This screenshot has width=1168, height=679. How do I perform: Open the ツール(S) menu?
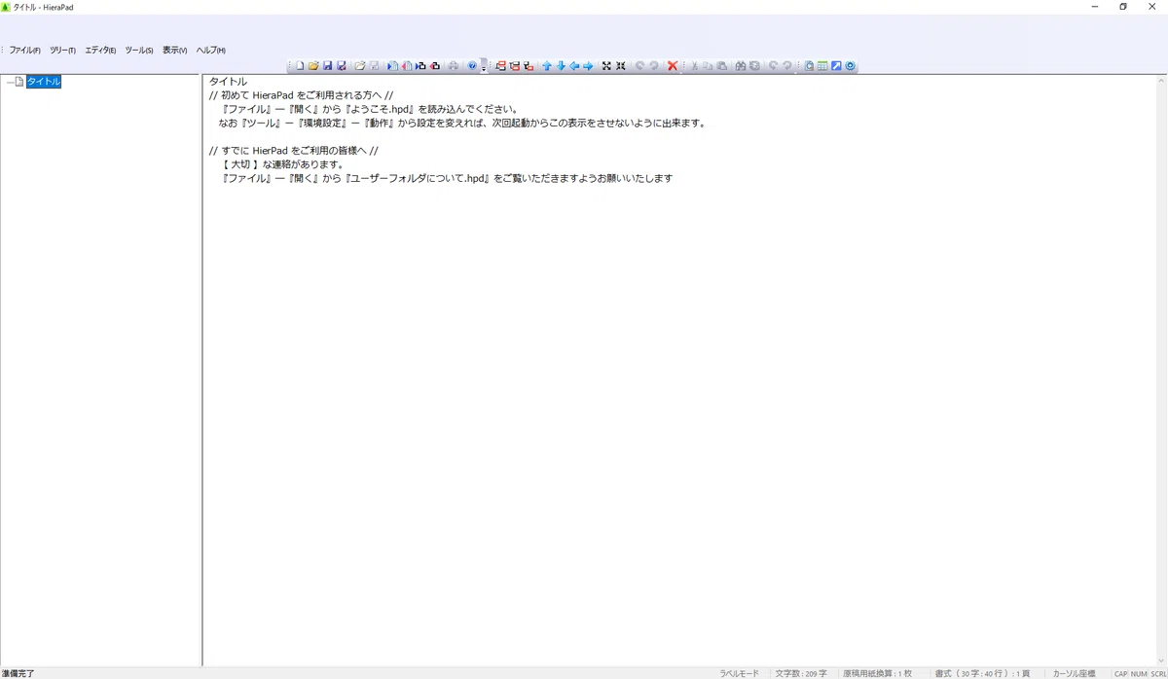tap(139, 50)
